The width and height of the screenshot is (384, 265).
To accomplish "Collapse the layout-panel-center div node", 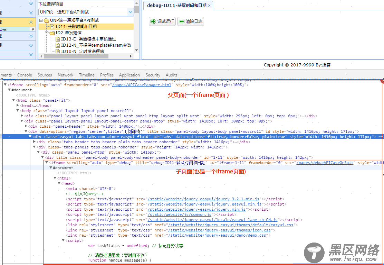I will (22, 121).
